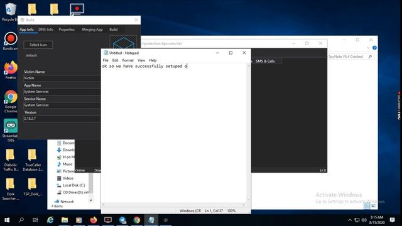Click the Explorer search magnifier icon
This screenshot has height=226, width=402.
pyautogui.click(x=370, y=56)
